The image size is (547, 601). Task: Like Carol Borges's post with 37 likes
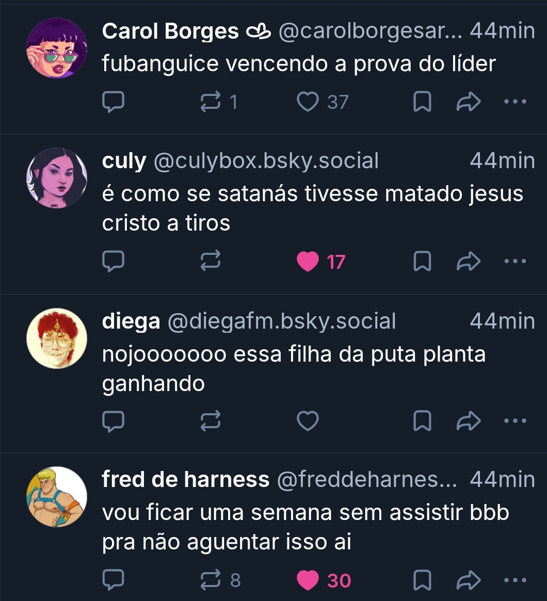pos(308,102)
